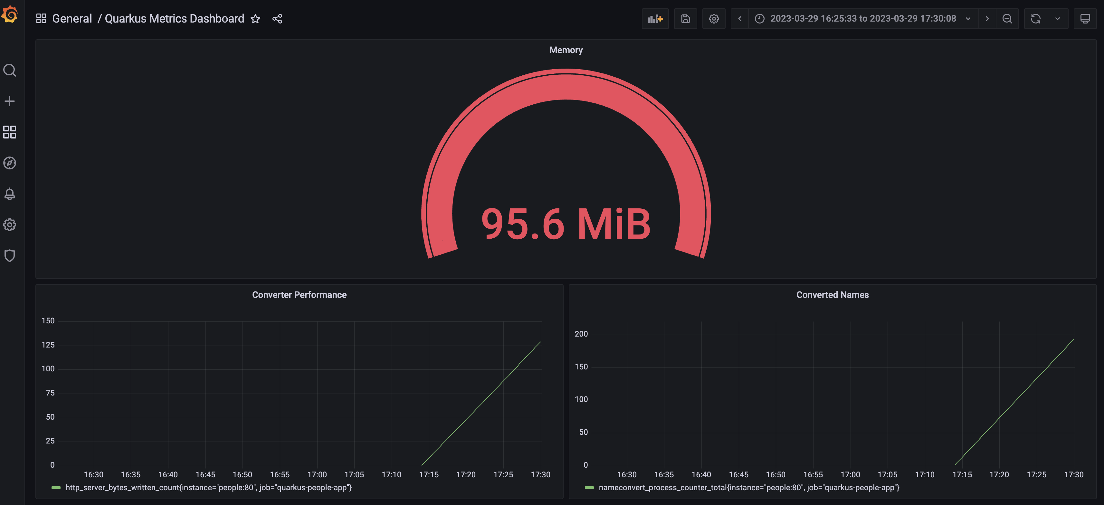Open the Memory panel title menu
1104x505 pixels.
566,50
